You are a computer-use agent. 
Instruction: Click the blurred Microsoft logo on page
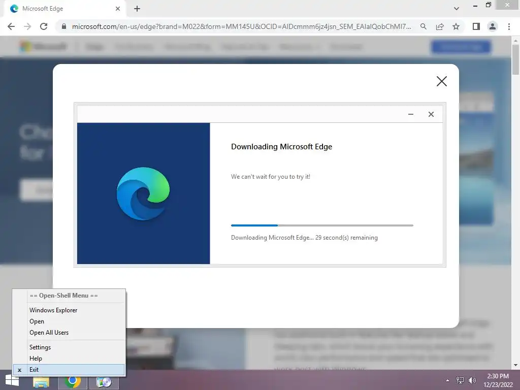[x=43, y=47]
